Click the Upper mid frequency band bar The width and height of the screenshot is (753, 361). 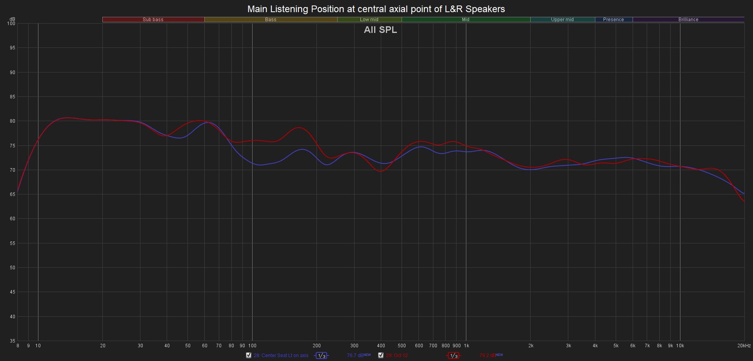point(563,19)
